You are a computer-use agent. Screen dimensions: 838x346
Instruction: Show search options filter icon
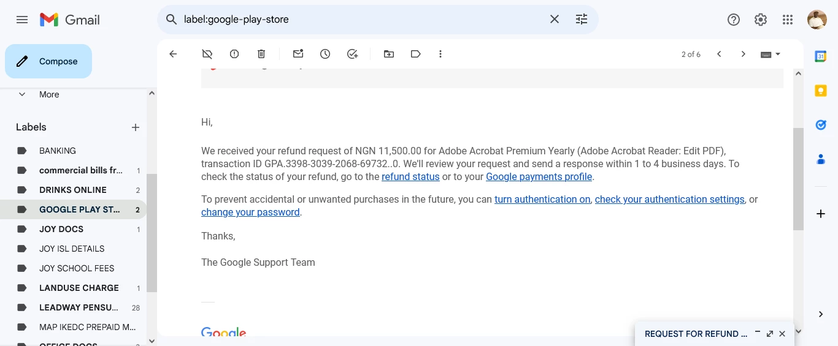[582, 20]
